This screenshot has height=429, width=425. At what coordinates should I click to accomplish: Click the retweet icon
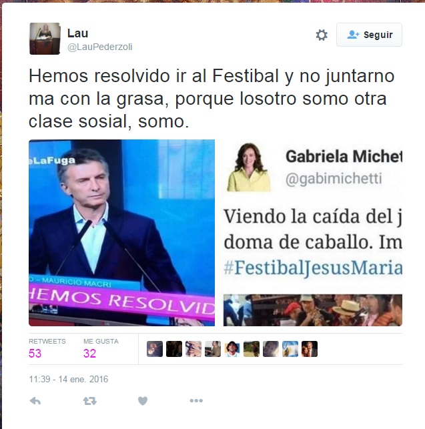pyautogui.click(x=90, y=401)
